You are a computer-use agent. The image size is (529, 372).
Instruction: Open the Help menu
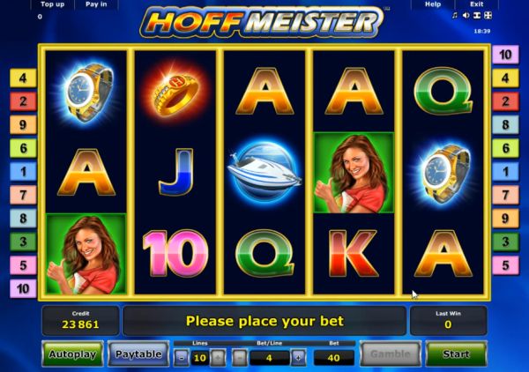pyautogui.click(x=433, y=4)
